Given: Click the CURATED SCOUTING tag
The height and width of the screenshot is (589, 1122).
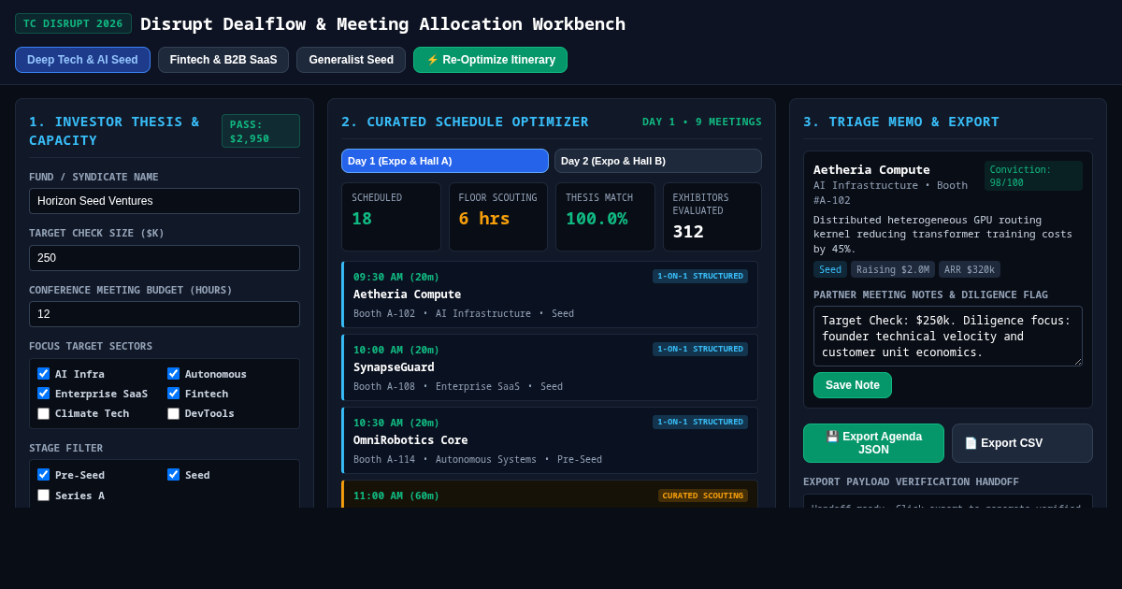Looking at the screenshot, I should point(703,496).
